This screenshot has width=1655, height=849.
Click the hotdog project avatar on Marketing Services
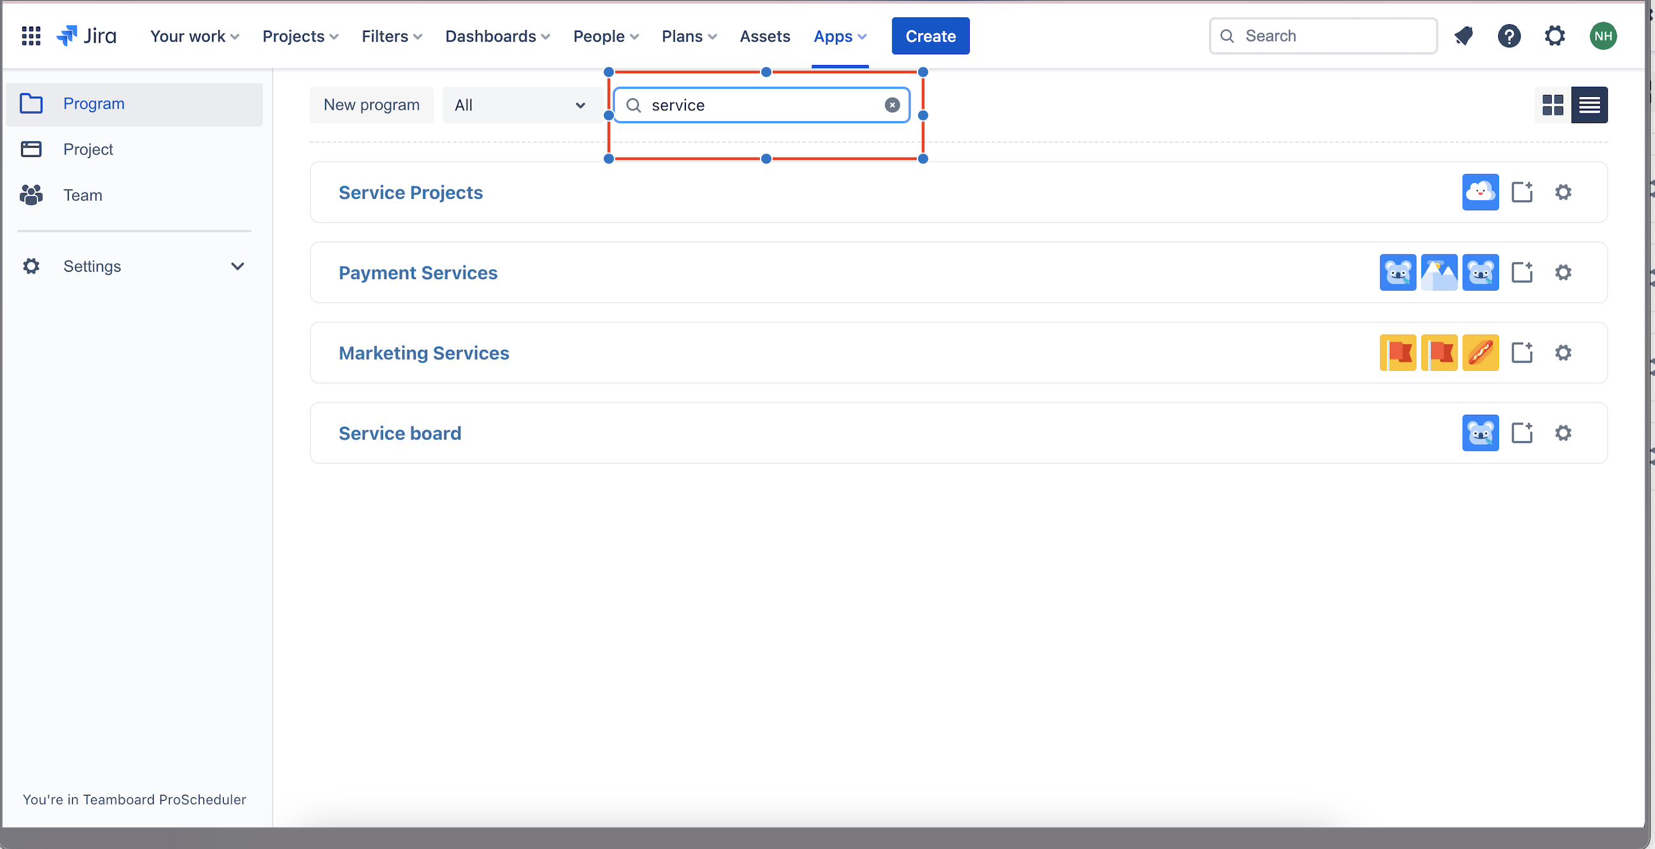(x=1480, y=352)
